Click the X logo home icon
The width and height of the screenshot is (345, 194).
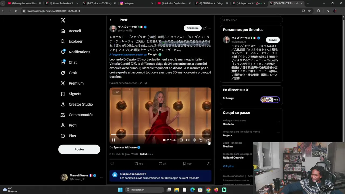(x=63, y=20)
